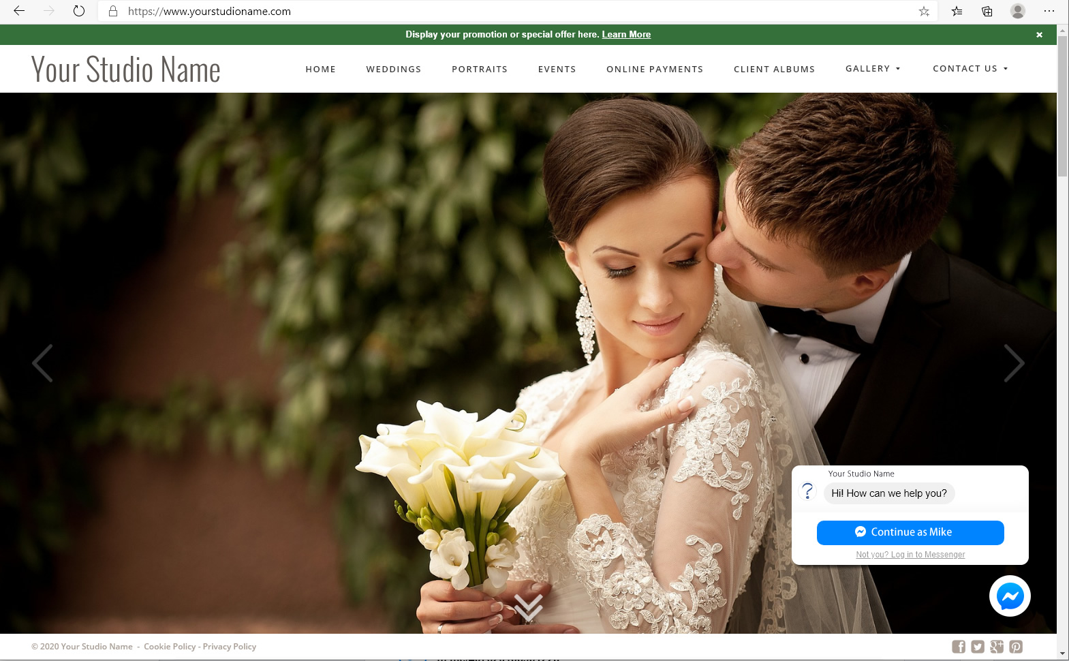Advance to the next slideshow photo
Viewport: 1069px width, 661px height.
tap(1014, 363)
